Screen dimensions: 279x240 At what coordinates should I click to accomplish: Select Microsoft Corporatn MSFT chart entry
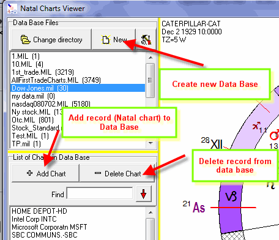coord(50,227)
